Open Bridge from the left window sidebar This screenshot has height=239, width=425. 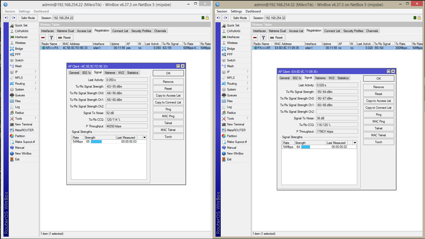tap(19, 49)
